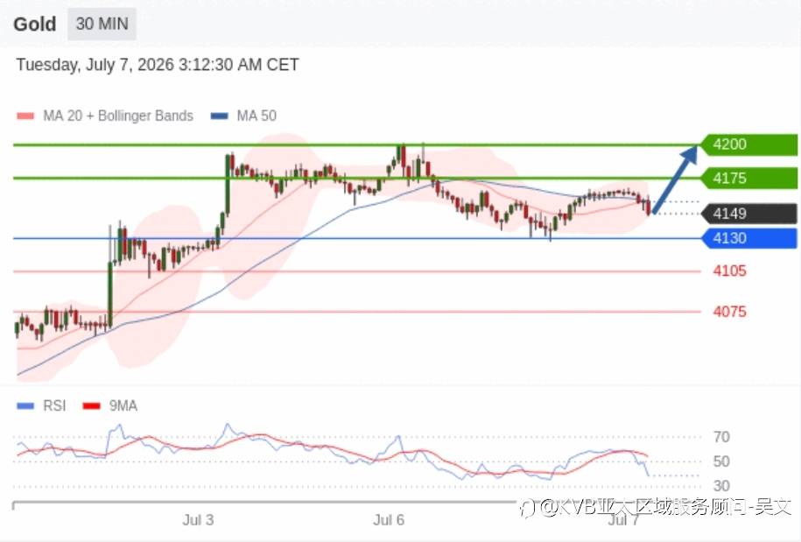Click the 4175 green price label
This screenshot has height=542, width=801.
point(748,179)
